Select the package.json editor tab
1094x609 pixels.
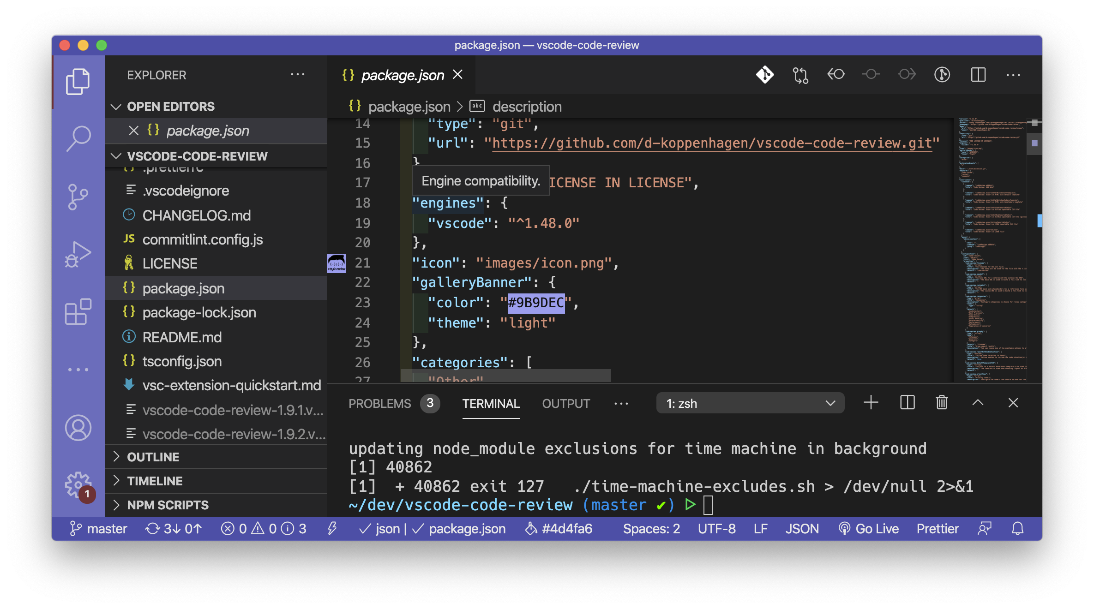pyautogui.click(x=402, y=75)
